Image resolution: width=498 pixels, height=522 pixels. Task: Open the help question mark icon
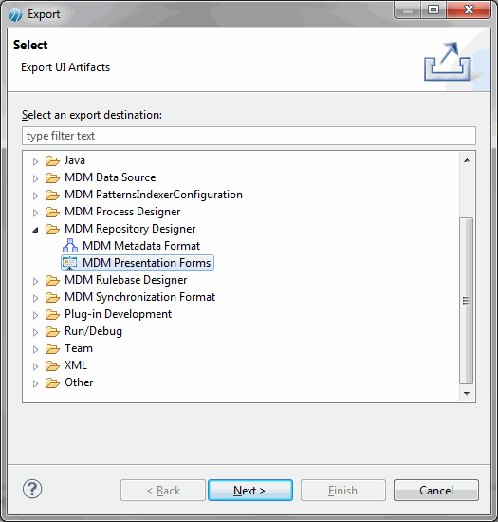click(x=32, y=489)
